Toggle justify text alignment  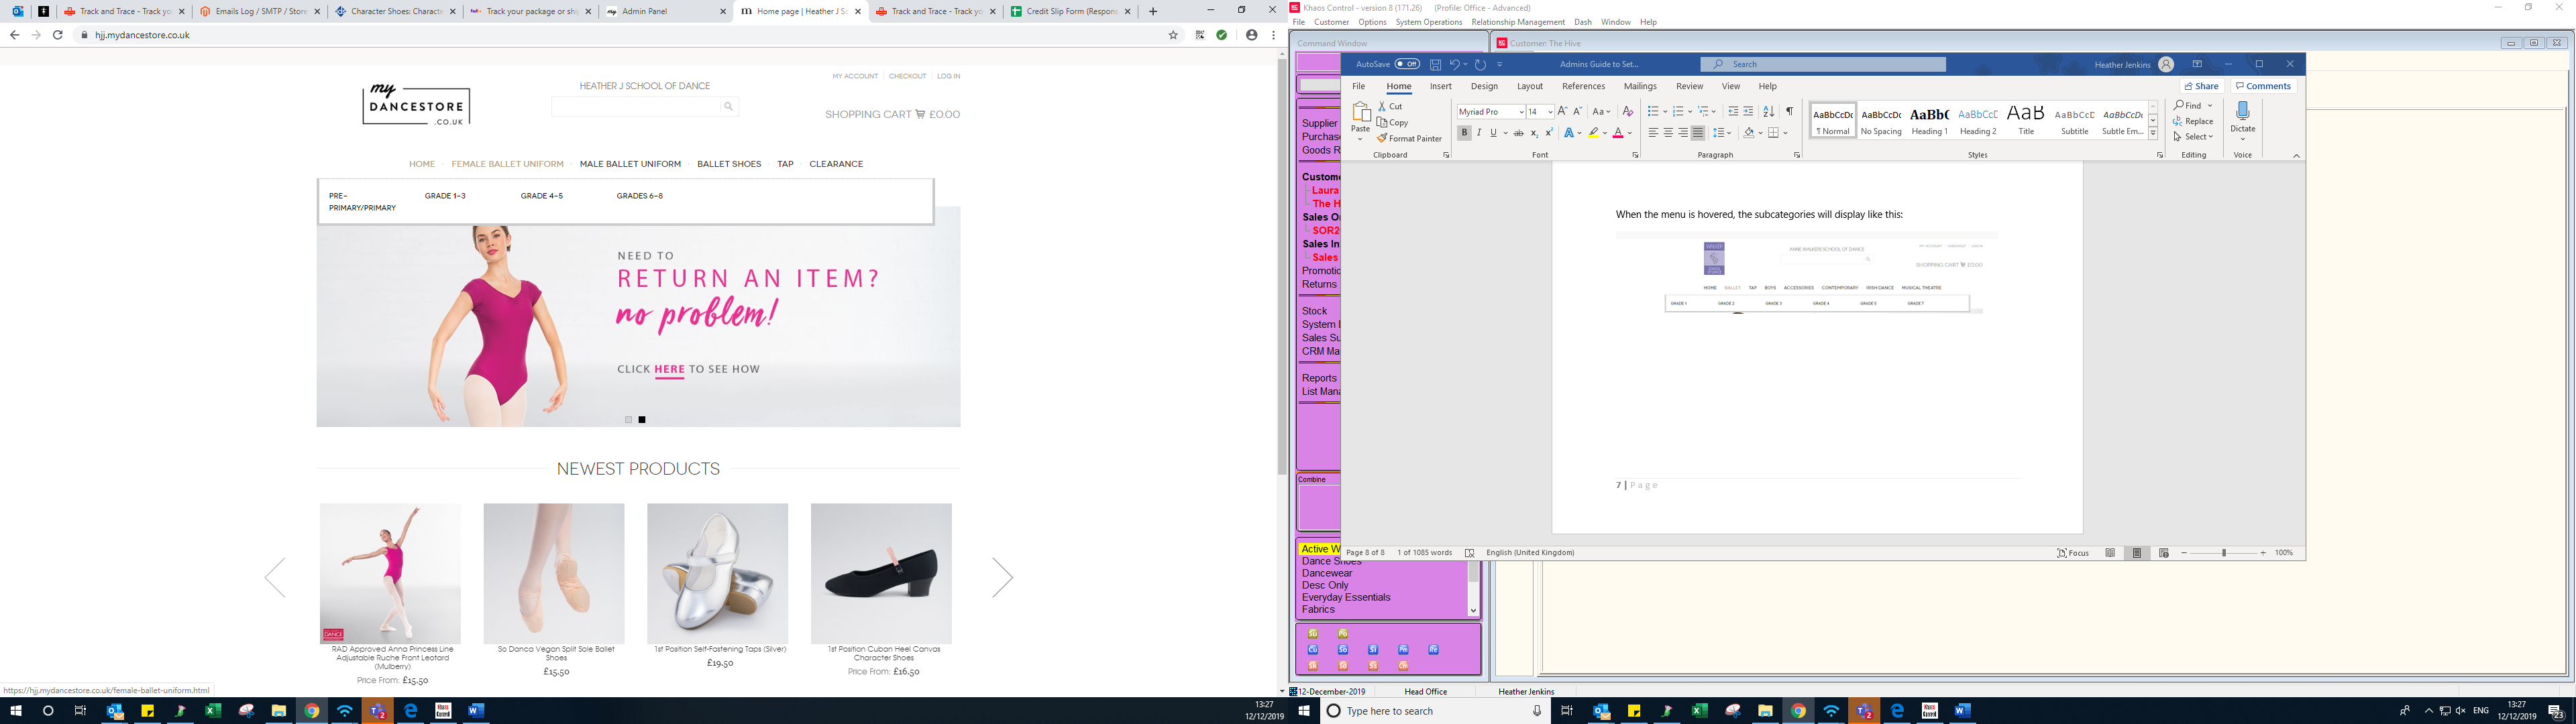(1698, 133)
